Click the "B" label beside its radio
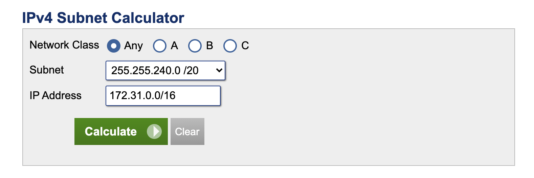The height and width of the screenshot is (178, 534). pyautogui.click(x=209, y=46)
